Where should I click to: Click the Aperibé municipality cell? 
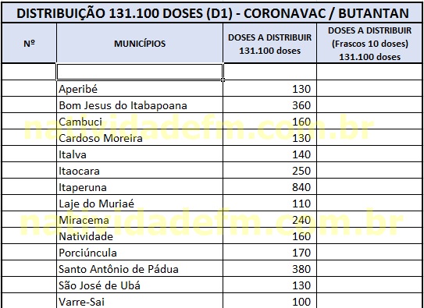140,89
